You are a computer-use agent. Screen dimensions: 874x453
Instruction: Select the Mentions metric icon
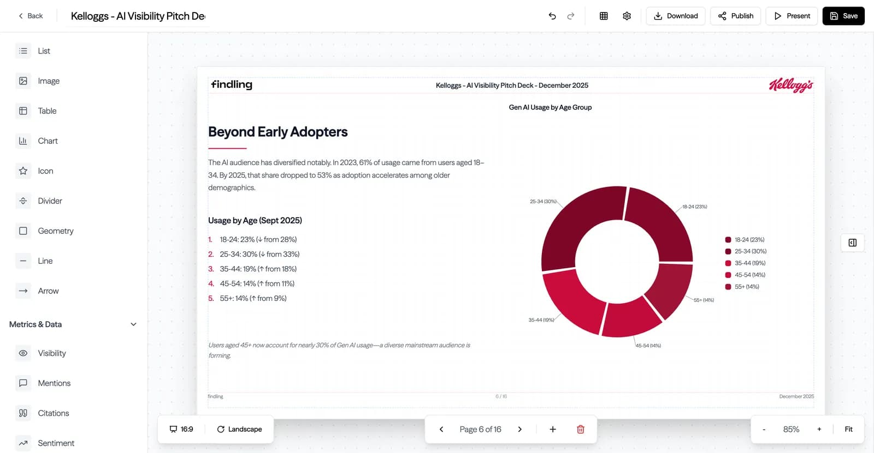(x=23, y=383)
